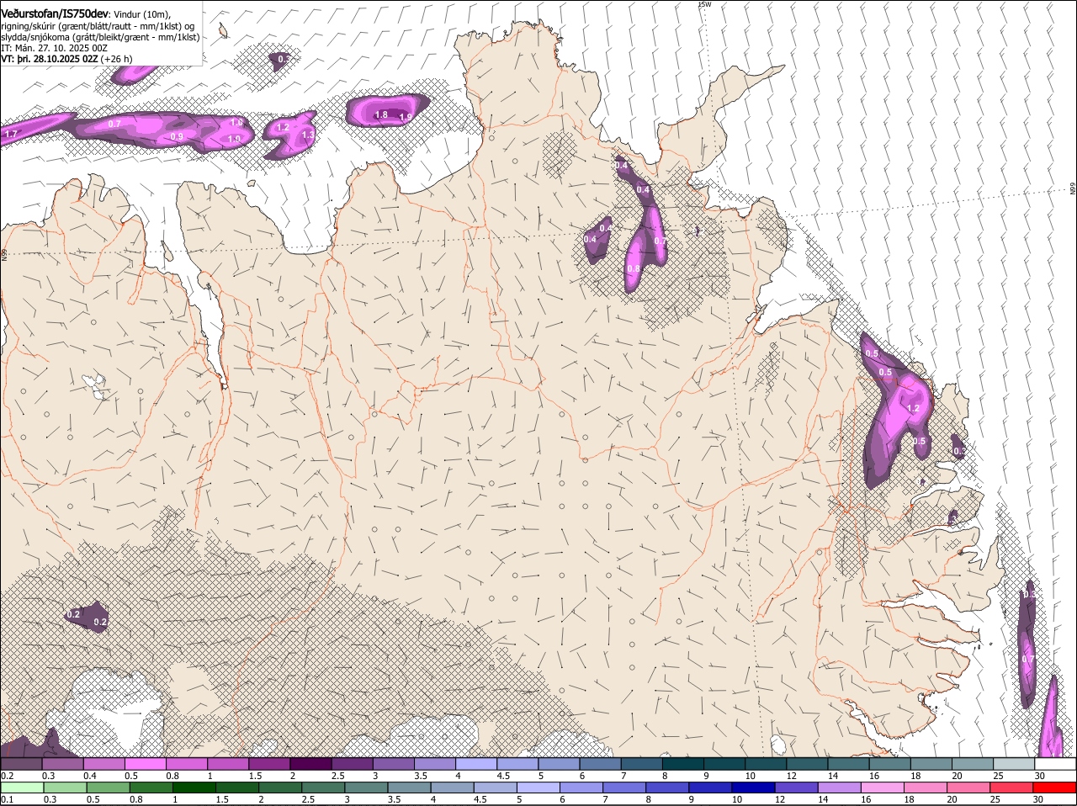Click the '1.8' value in the northern precipitation cell

coord(381,115)
